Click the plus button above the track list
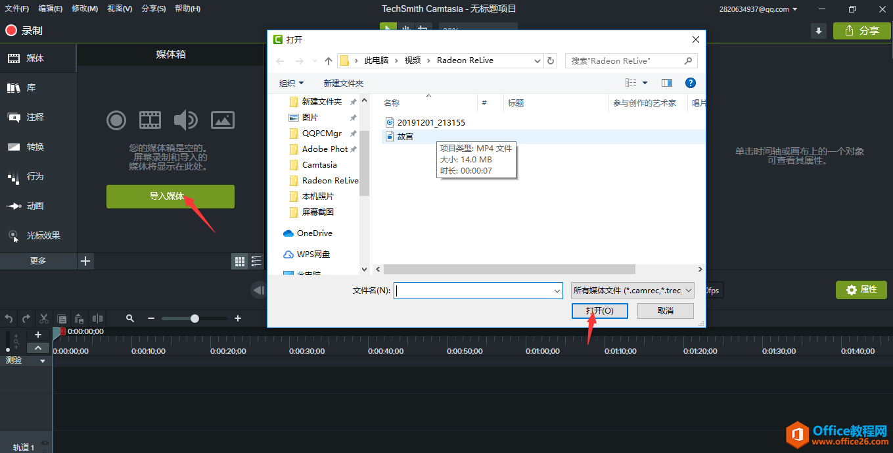The image size is (893, 453). pyautogui.click(x=38, y=335)
